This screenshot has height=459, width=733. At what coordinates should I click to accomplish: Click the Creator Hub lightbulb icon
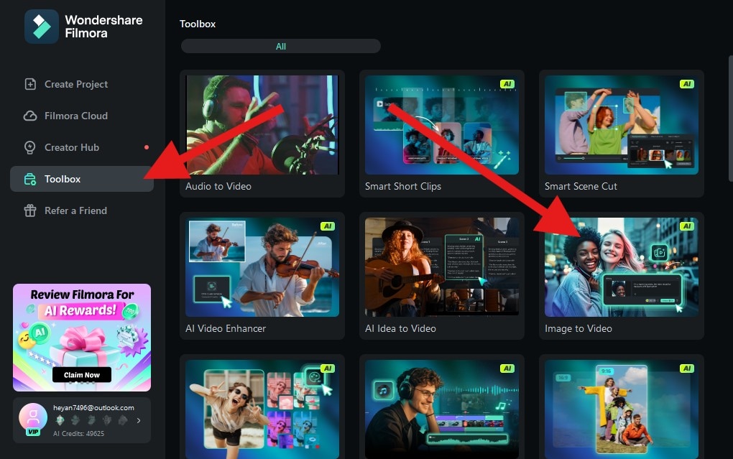click(x=30, y=147)
